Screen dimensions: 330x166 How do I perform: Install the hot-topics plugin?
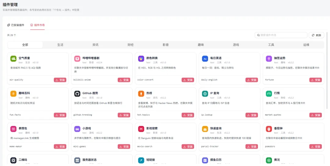188,115
